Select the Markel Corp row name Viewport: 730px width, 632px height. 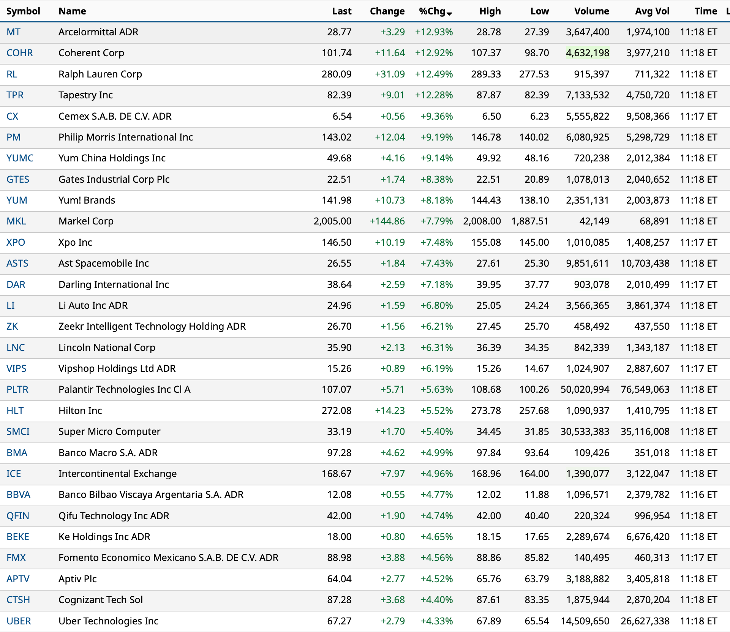point(86,221)
